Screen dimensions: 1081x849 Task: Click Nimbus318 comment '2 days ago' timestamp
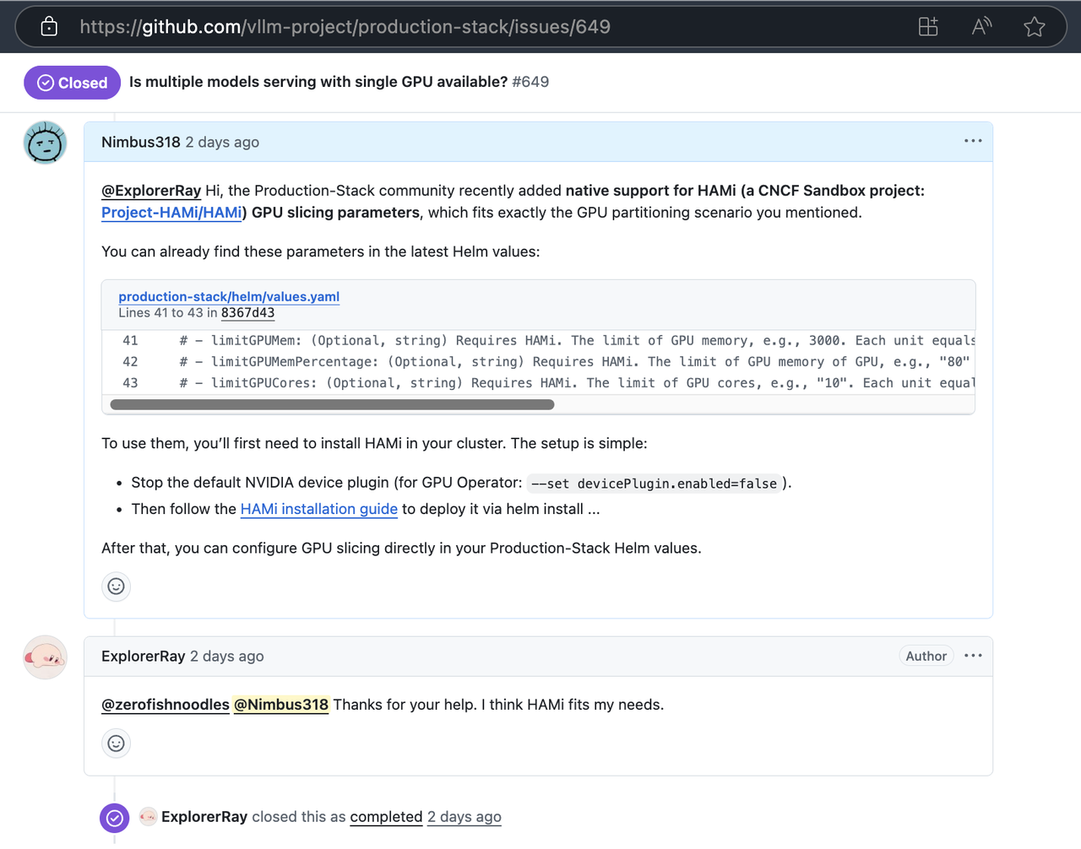tap(222, 142)
